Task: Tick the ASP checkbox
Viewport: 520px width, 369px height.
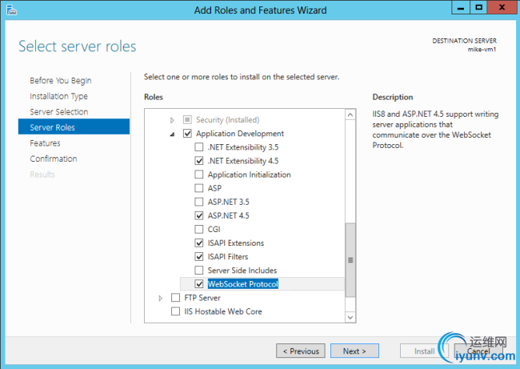Action: click(x=199, y=188)
